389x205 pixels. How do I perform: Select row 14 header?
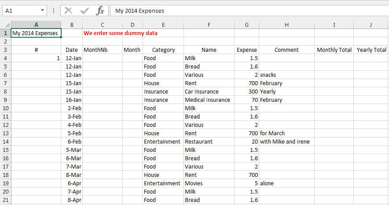[6, 141]
